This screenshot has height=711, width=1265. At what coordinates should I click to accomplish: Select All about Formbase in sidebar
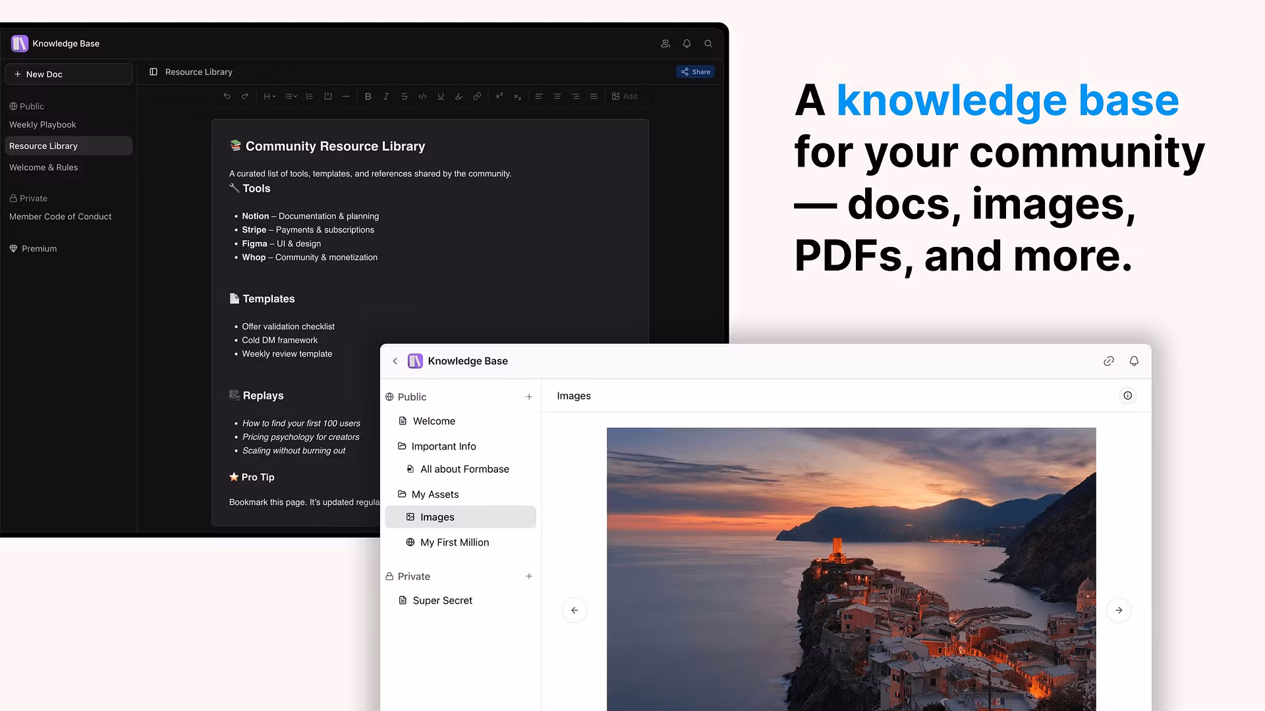pyautogui.click(x=464, y=469)
